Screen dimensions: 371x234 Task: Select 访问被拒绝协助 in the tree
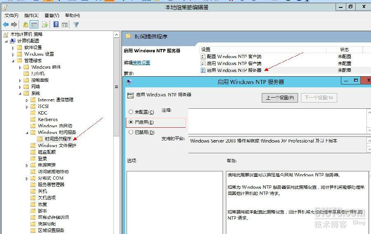(x=53, y=171)
